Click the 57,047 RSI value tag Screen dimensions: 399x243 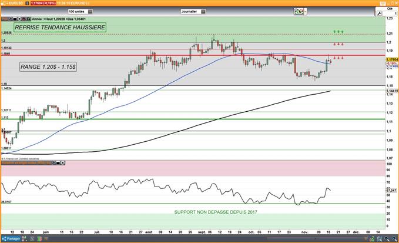[391, 190]
